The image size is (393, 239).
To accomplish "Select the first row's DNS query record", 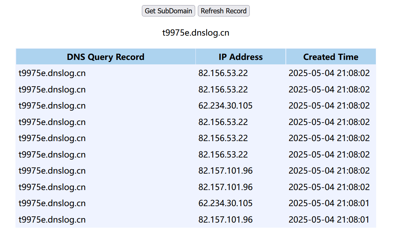I will click(x=52, y=73).
